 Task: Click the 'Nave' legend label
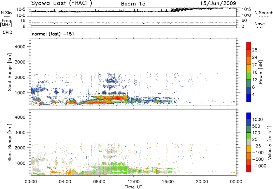260,24
